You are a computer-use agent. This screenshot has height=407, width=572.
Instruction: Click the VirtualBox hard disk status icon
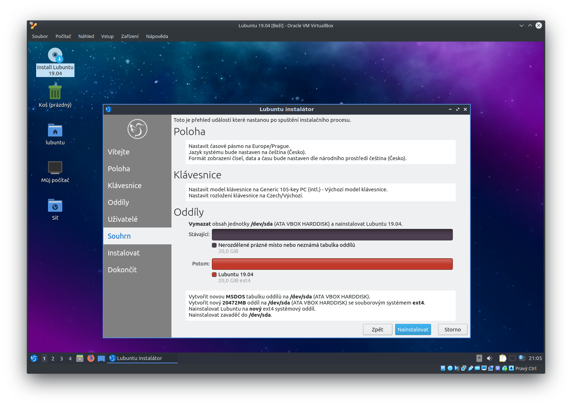tap(443, 368)
